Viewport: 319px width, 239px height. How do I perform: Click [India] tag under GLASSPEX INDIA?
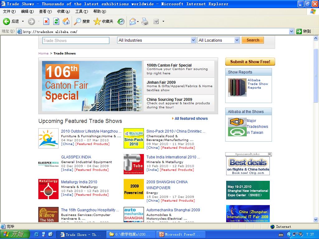click(x=67, y=170)
